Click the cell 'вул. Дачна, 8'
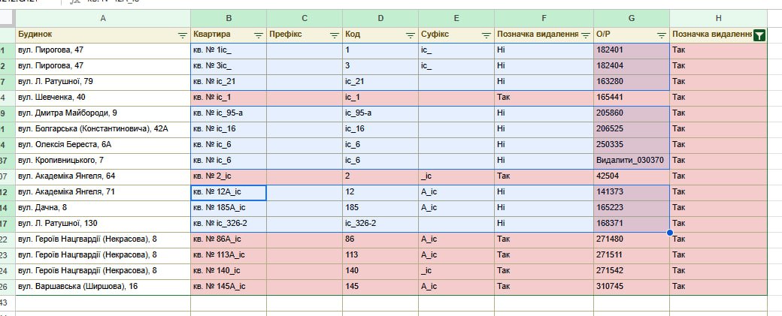Viewport: 782px width, 316px height. (103, 208)
